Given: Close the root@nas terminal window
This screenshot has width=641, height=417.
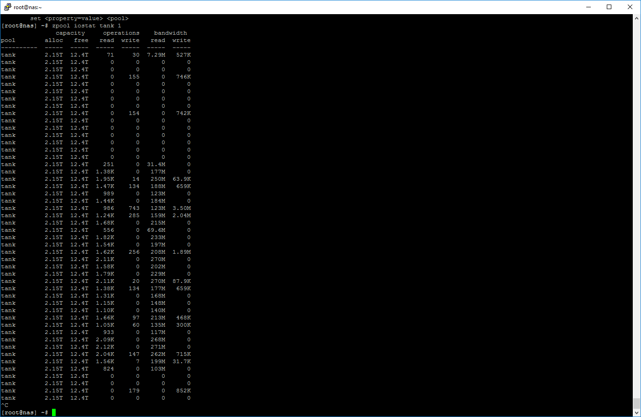Looking at the screenshot, I should click(x=630, y=7).
